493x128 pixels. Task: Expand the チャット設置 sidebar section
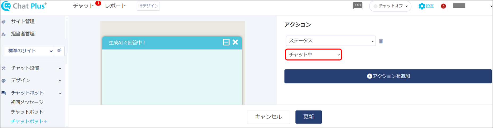pos(32,68)
